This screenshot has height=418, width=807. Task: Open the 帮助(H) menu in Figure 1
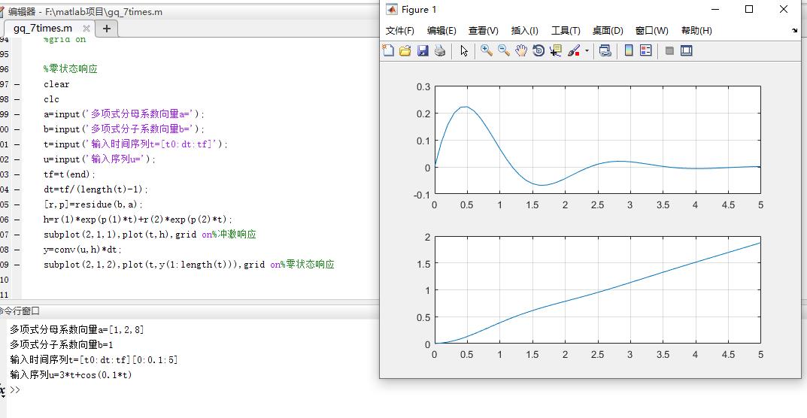click(x=696, y=31)
